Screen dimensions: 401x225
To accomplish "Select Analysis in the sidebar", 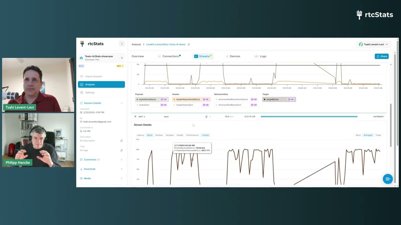I will (x=101, y=84).
